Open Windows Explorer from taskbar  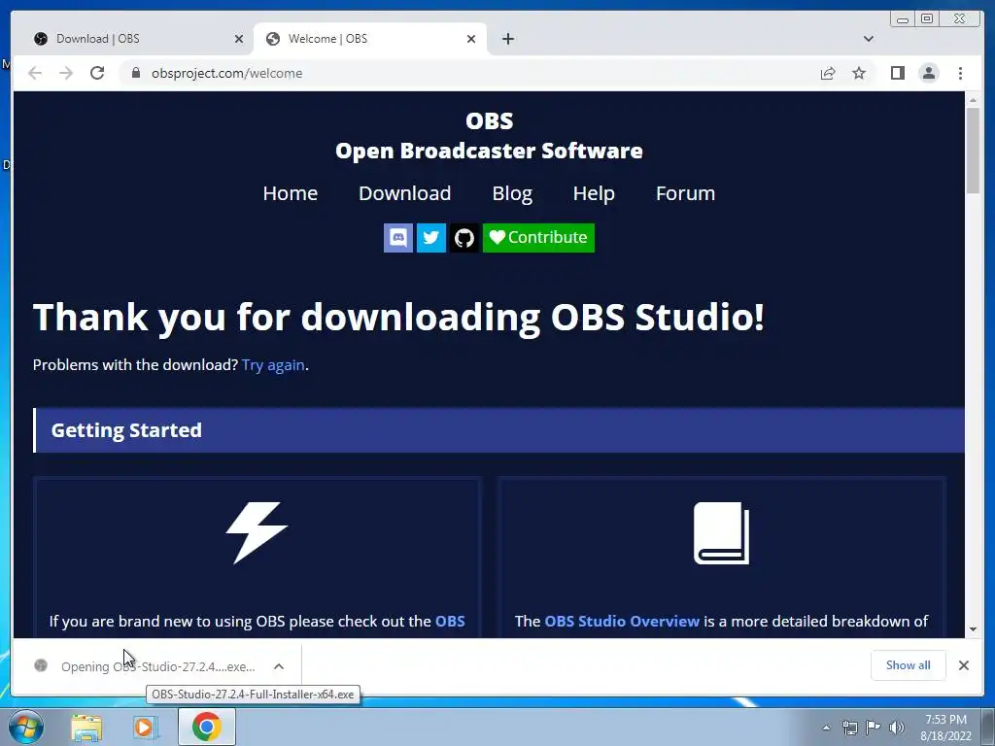pos(86,728)
